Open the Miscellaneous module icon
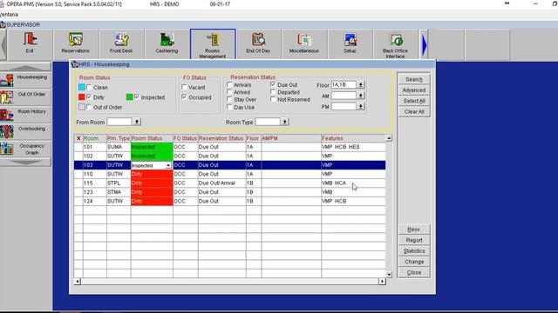 pyautogui.click(x=304, y=43)
